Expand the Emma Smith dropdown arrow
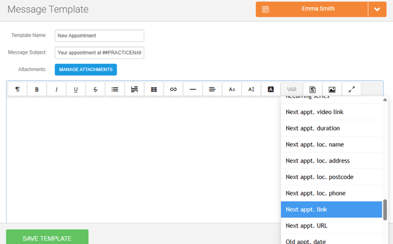The image size is (393, 244). point(377,9)
